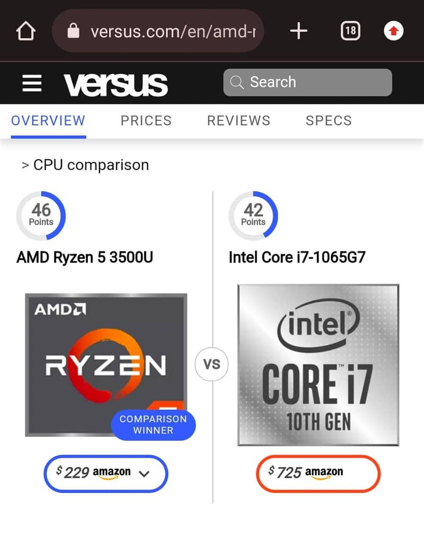Show the 18 open tabs
Screen dimensions: 424x544
350,31
